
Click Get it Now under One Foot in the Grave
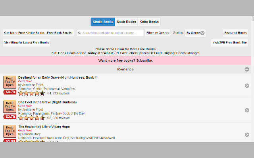click(25, 106)
